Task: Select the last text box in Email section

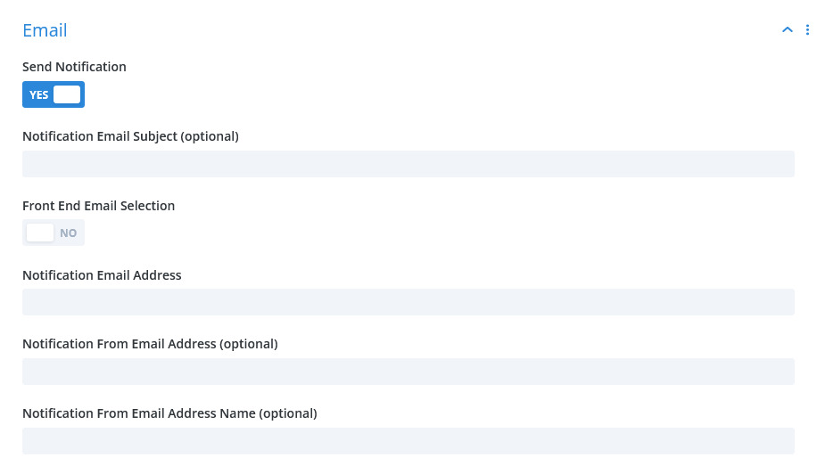Action: [408, 441]
